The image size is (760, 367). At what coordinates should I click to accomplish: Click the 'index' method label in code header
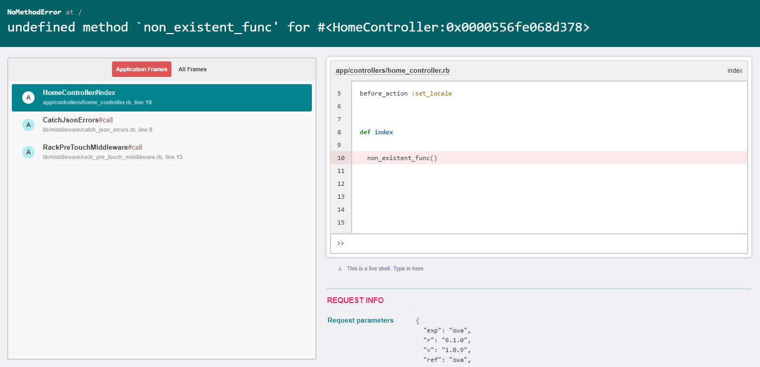tap(735, 71)
